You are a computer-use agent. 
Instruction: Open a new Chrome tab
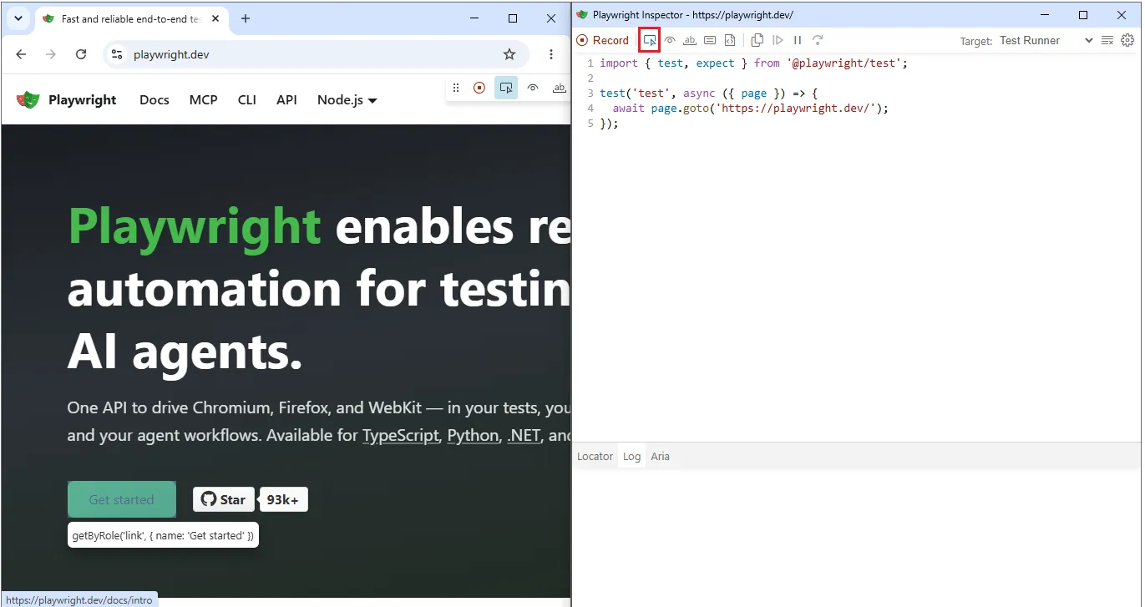pos(246,18)
